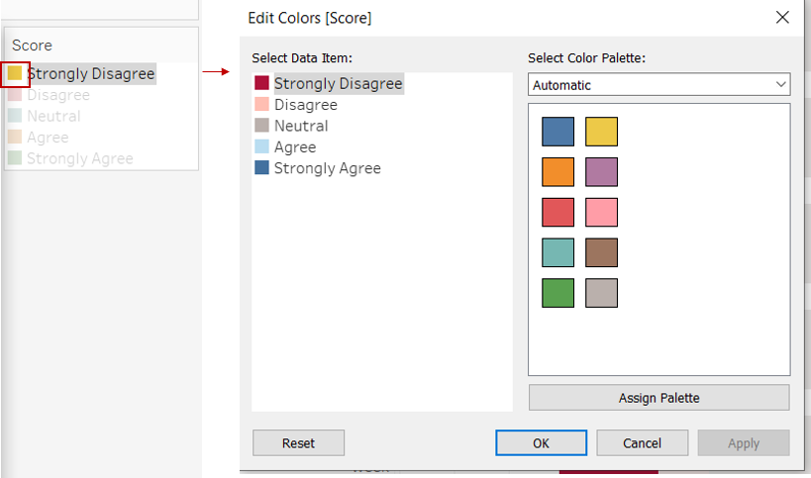Choose the gray palette swatch
This screenshot has width=811, height=478.
pos(601,293)
